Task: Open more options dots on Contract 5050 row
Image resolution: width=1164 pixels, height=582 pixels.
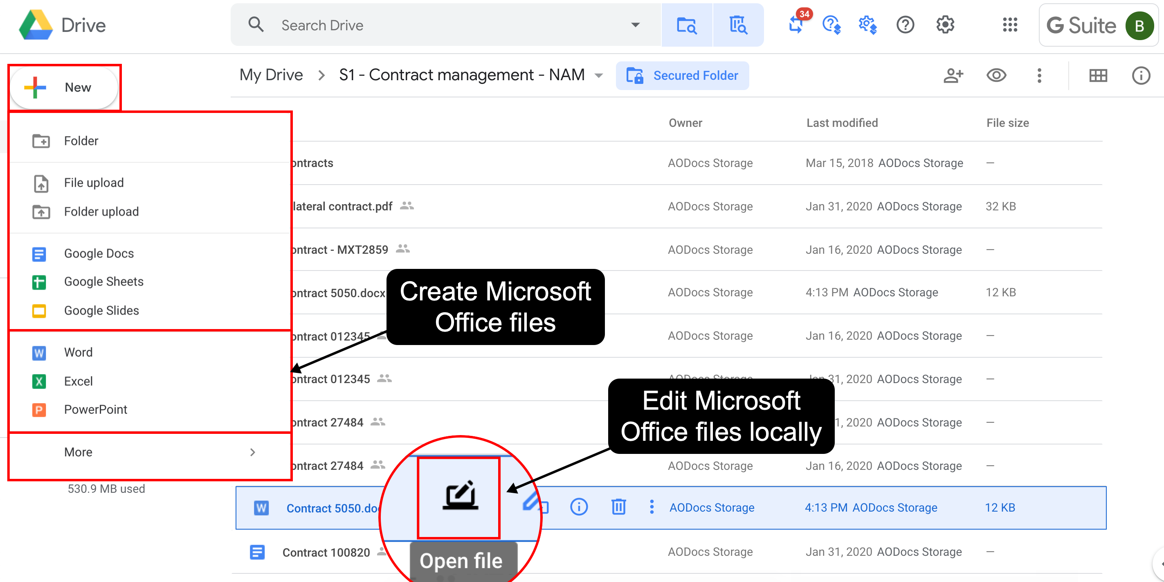Action: [652, 508]
